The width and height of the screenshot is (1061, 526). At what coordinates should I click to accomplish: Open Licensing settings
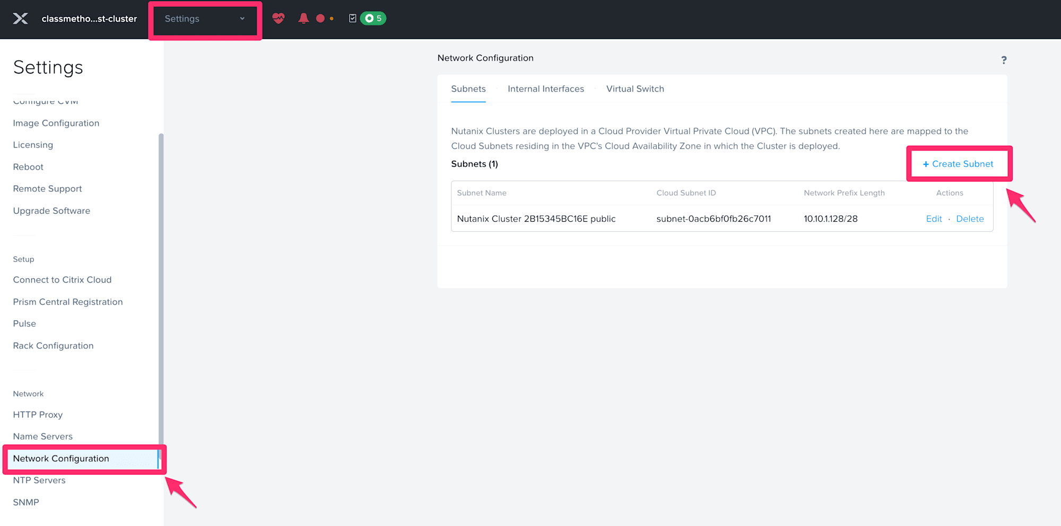click(33, 145)
